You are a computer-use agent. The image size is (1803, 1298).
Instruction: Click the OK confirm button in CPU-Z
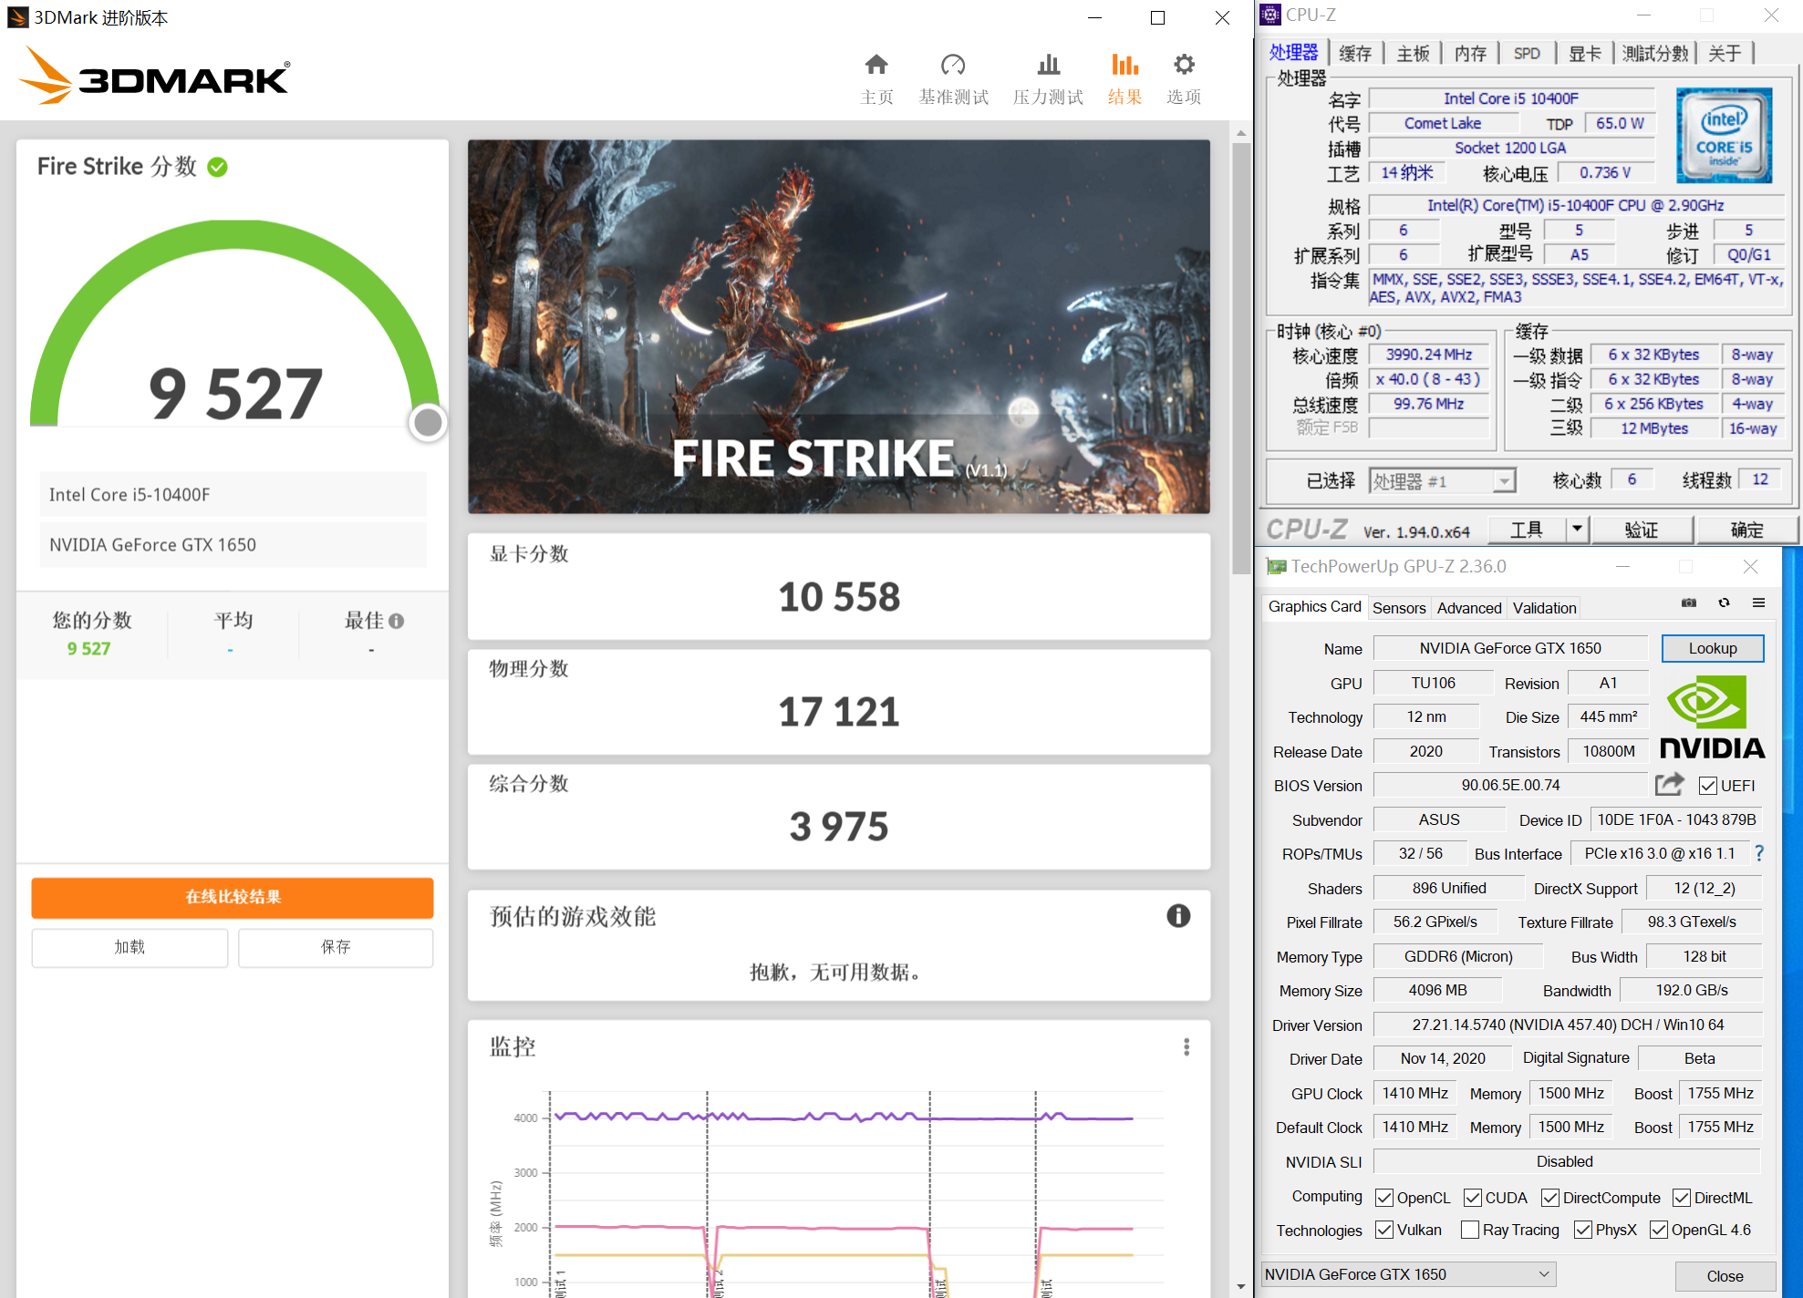(x=1746, y=529)
